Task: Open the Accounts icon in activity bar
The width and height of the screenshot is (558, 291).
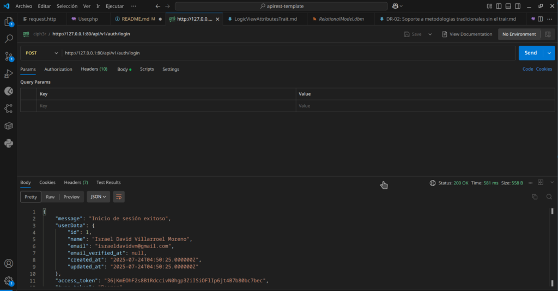Action: [x=9, y=264]
